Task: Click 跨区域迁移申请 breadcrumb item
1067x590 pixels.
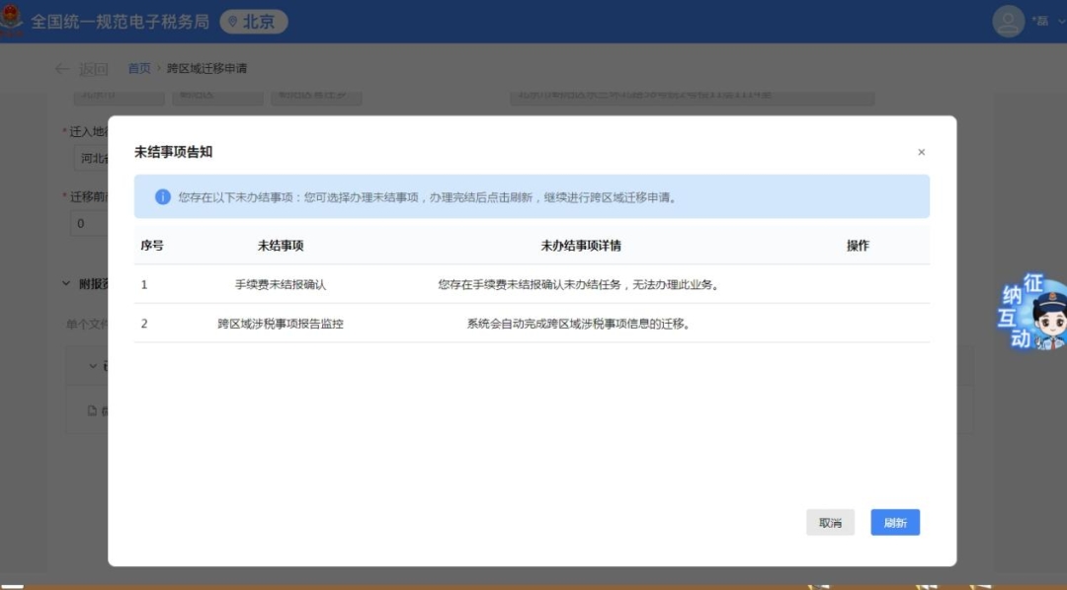Action: (206, 69)
